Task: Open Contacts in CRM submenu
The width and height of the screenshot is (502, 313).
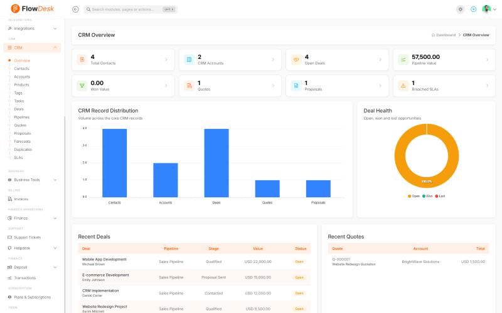Action: click(x=21, y=69)
